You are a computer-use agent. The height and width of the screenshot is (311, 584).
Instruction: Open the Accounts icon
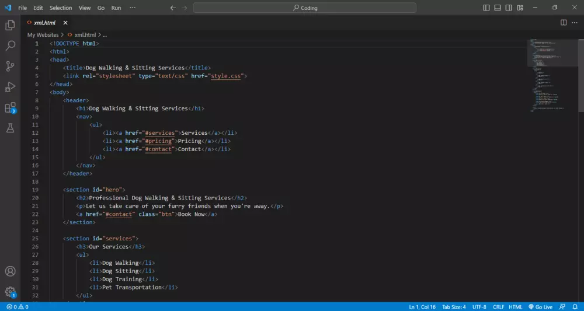(x=10, y=271)
